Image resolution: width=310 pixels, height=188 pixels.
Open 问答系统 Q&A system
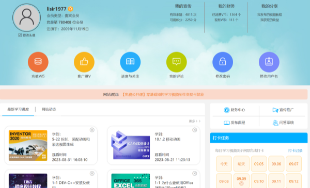[x=283, y=123]
